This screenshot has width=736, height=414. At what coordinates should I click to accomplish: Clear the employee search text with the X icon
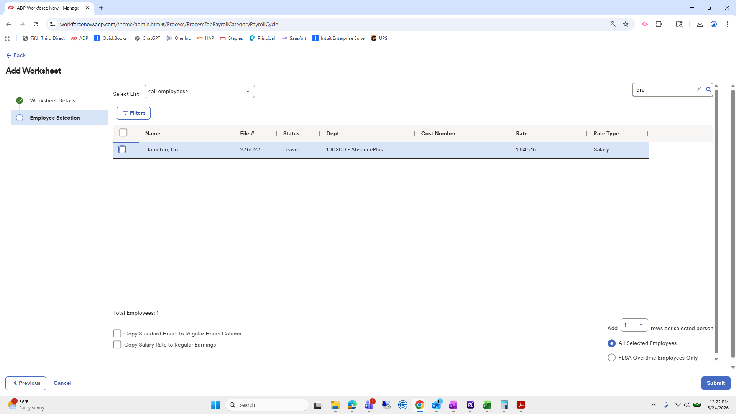point(699,89)
